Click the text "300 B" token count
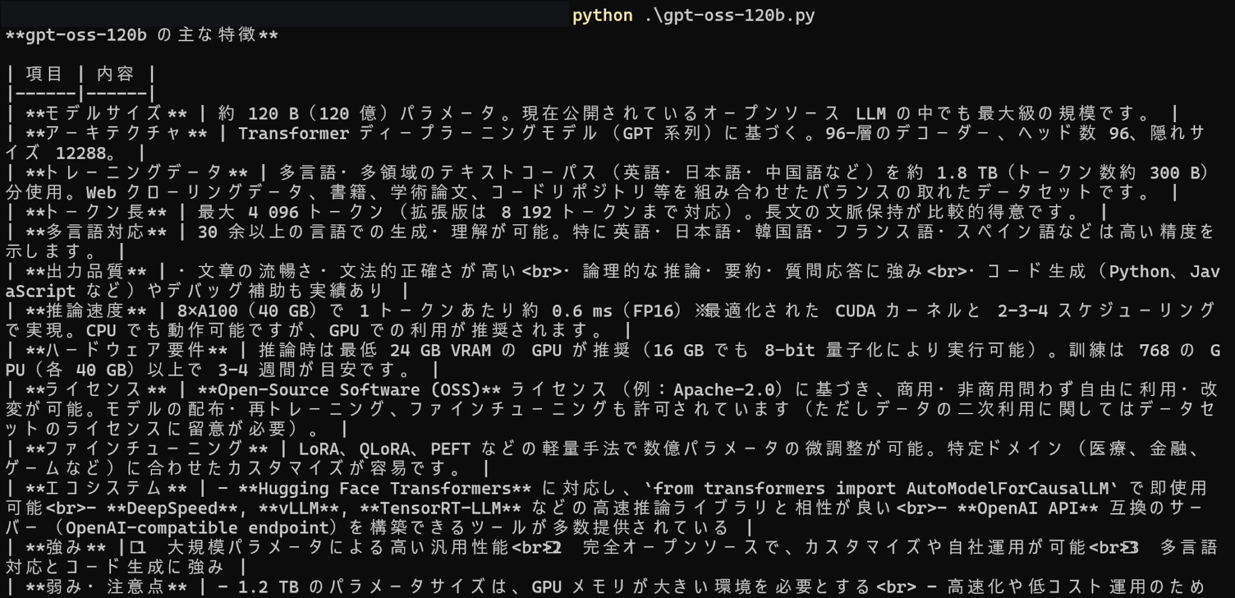This screenshot has height=598, width=1235. [1175, 172]
